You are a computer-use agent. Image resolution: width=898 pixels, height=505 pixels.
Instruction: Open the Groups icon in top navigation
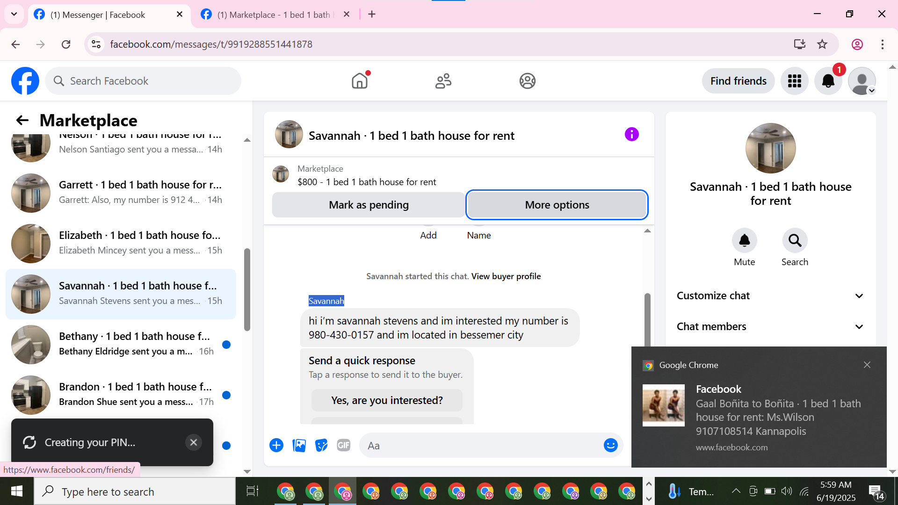click(x=528, y=81)
